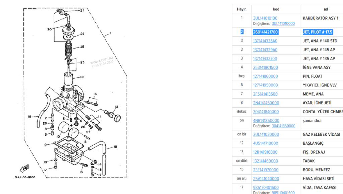This screenshot has height=194, width=343.
Task: Open part code 127141950000
Action: click(266, 85)
